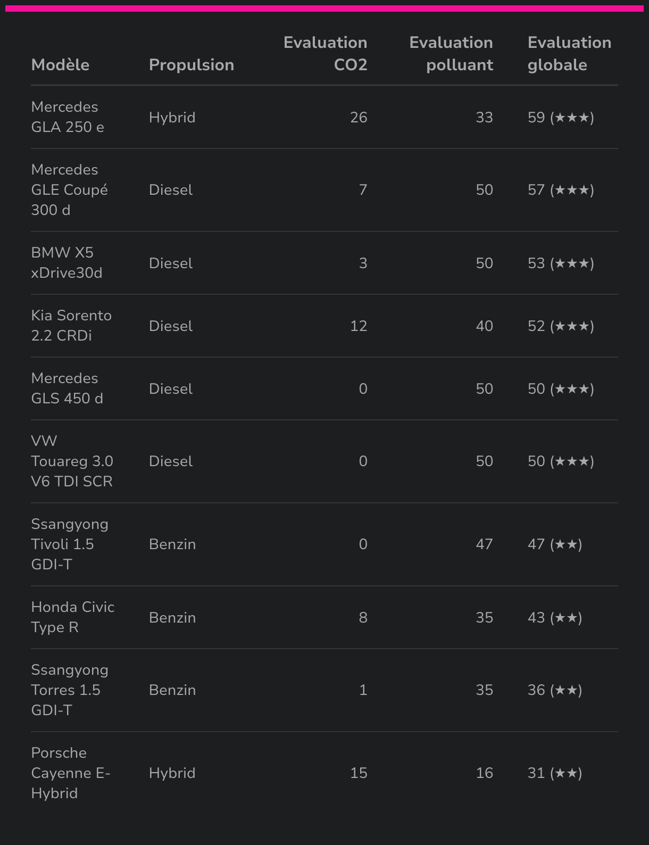Click the CO2 score 26 value
Image resolution: width=649 pixels, height=845 pixels.
coord(359,117)
